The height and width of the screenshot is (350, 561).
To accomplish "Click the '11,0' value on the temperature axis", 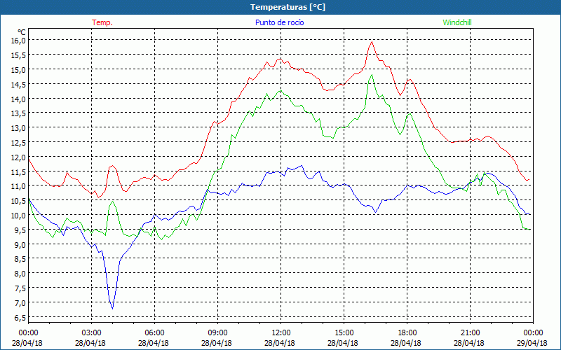I will [18, 186].
